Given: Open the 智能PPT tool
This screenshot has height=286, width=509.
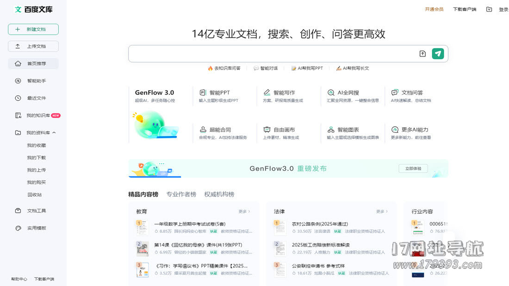Looking at the screenshot, I should (x=219, y=93).
